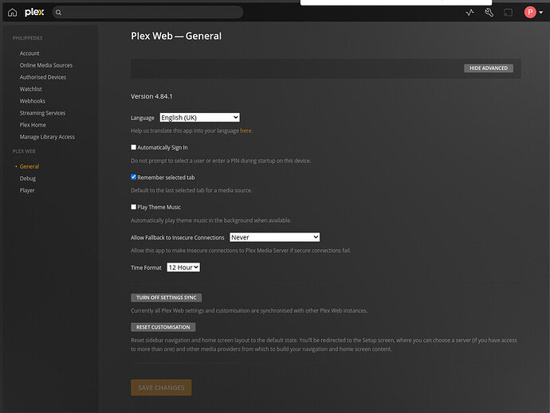This screenshot has width=550, height=413.
Task: Click the Plex logo
Action: [34, 12]
